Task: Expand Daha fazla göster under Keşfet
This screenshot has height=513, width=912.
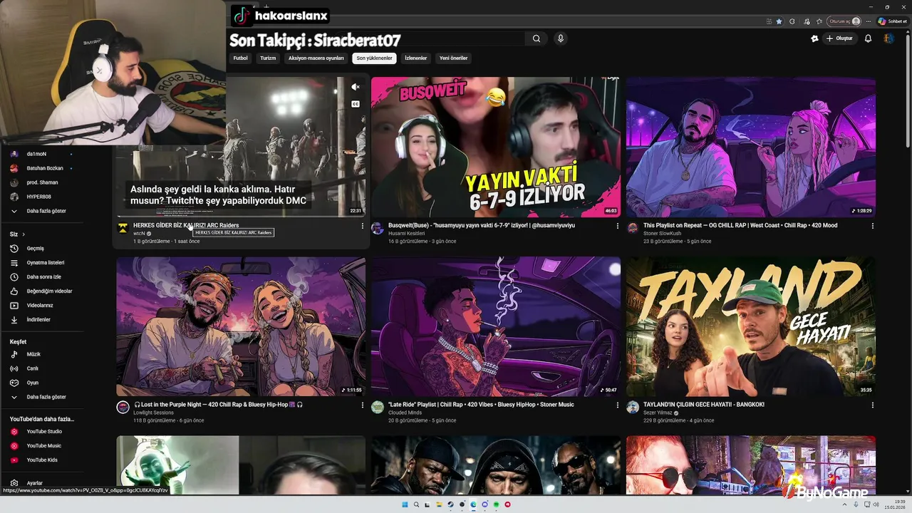Action: click(x=43, y=397)
